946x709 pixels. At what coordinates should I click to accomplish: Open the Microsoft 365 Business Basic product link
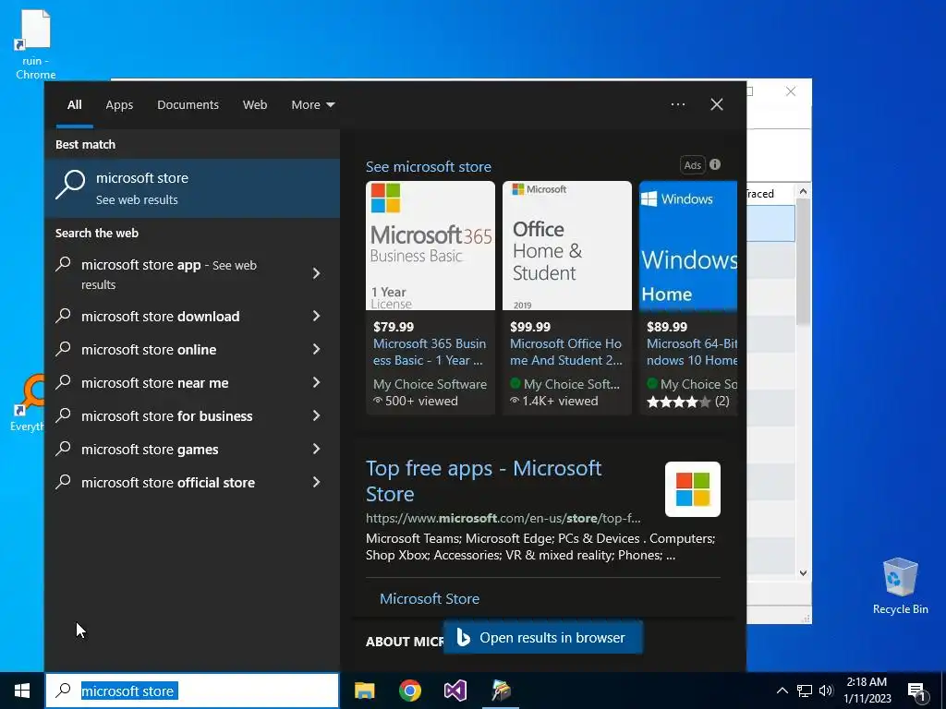[x=430, y=352]
